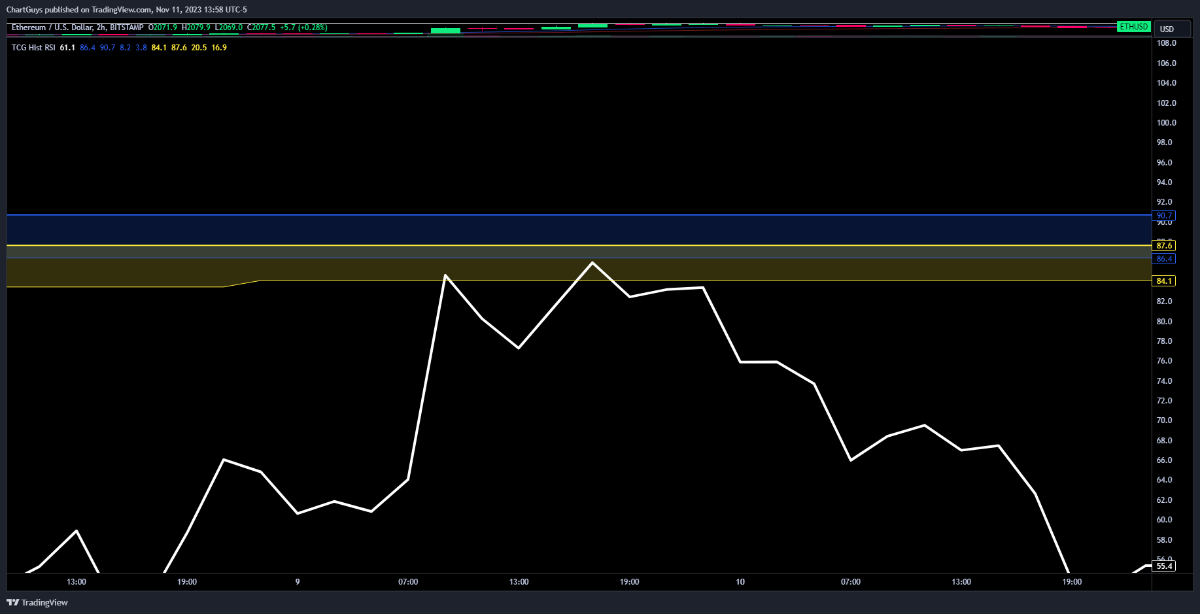
Task: Click the blue 3.8 value in indicator legend
Action: (x=141, y=48)
